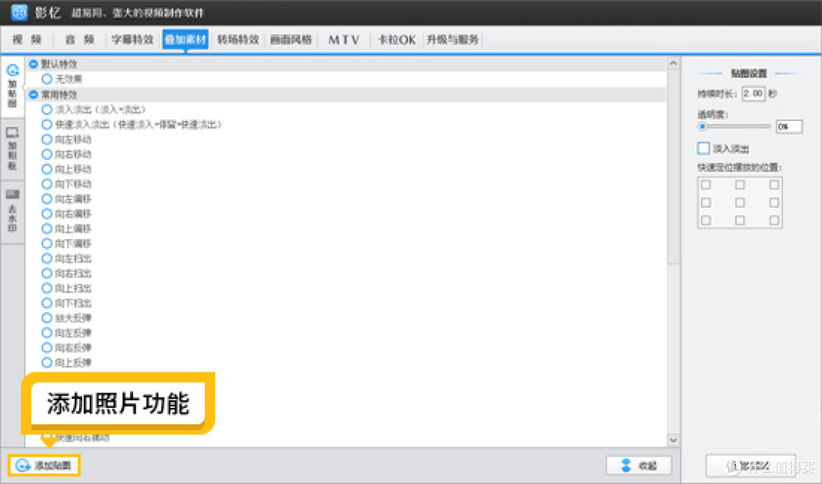Collapse the 常用特效 group
822x484 pixels.
pyautogui.click(x=33, y=94)
